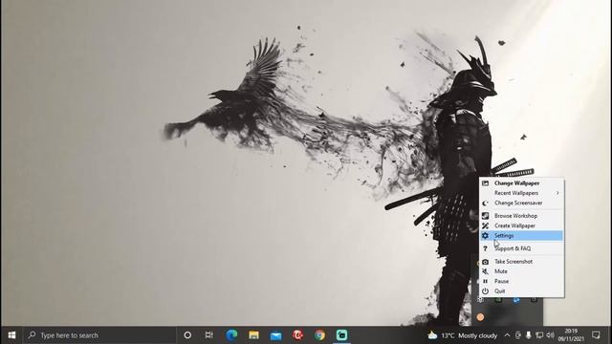Open the red circular app beside Mail
Viewport: 612px width, 344px height.
point(297,335)
